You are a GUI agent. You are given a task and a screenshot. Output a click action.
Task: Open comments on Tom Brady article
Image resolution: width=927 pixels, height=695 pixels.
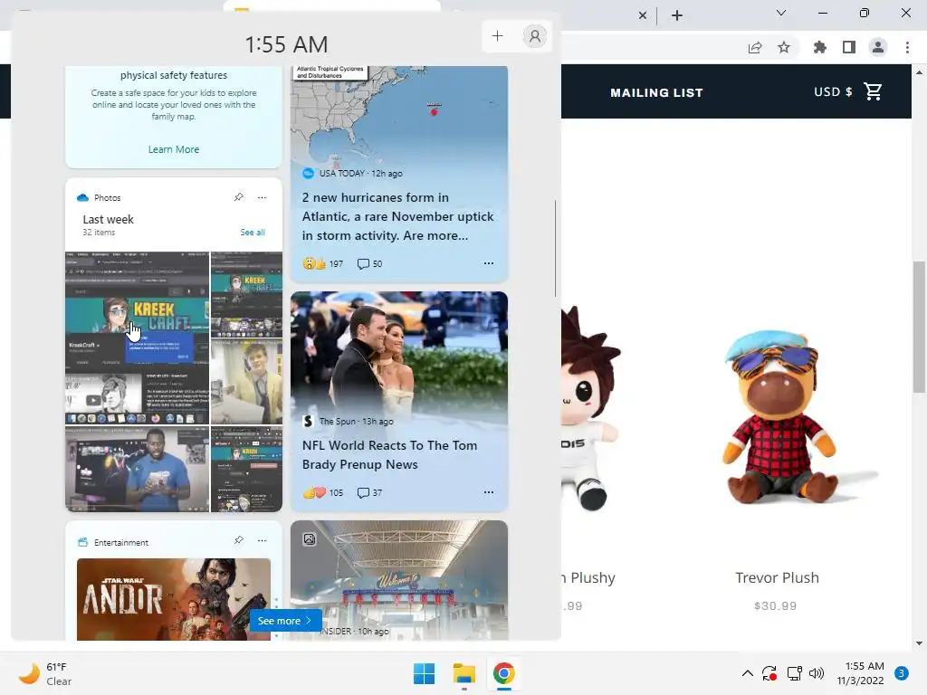(x=369, y=492)
